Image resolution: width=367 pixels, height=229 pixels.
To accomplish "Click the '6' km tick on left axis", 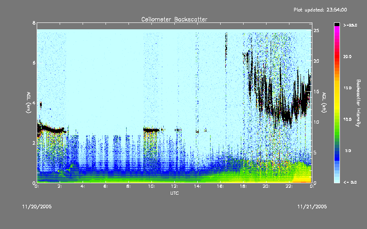I will tap(34, 63).
